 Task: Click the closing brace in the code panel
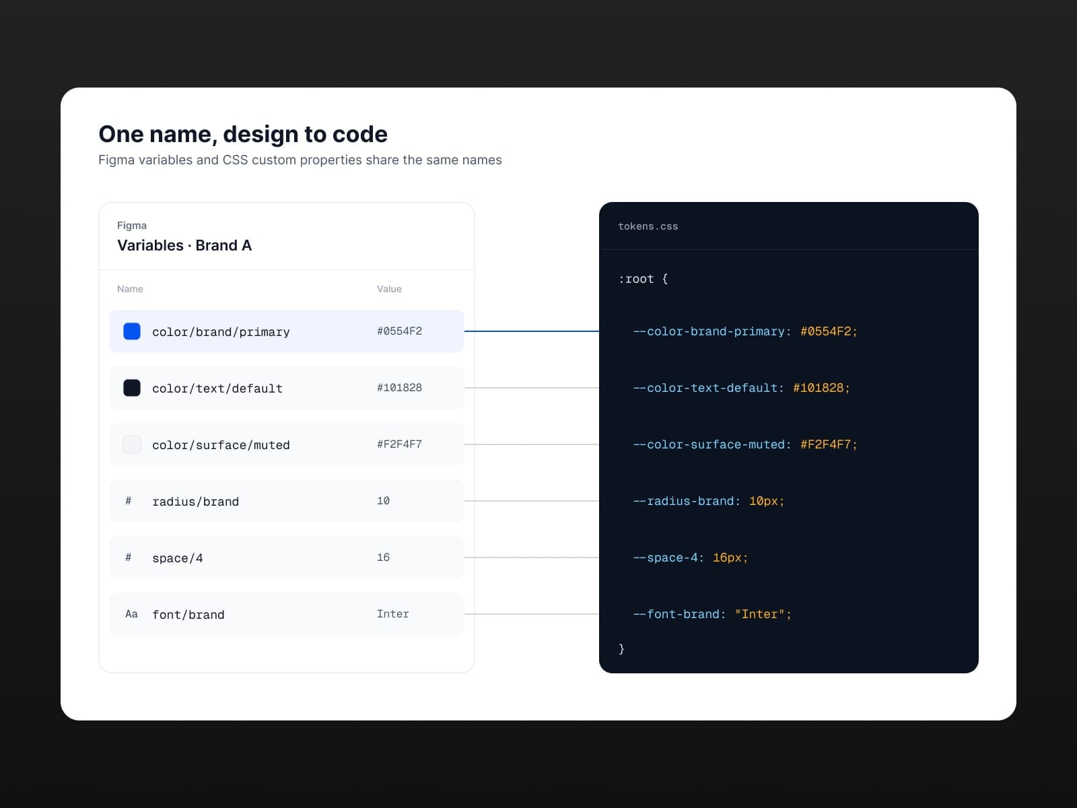621,648
